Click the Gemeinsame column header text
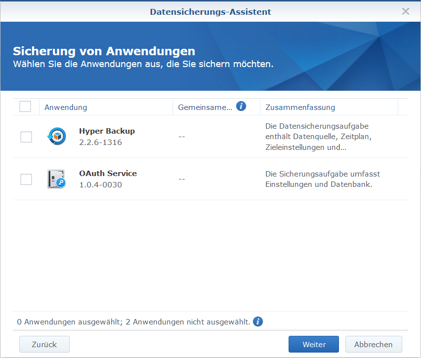Viewport: 421px width, 358px height. tap(205, 107)
